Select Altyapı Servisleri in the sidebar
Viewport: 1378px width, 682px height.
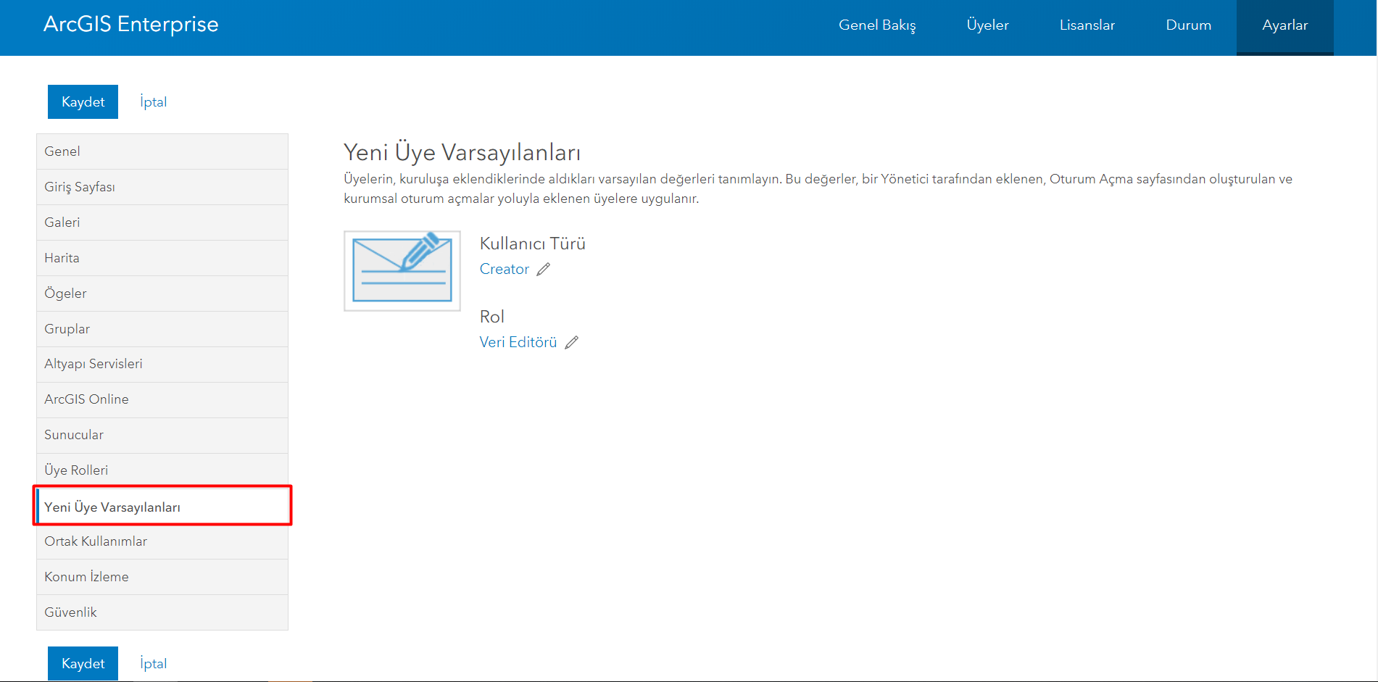coord(162,364)
